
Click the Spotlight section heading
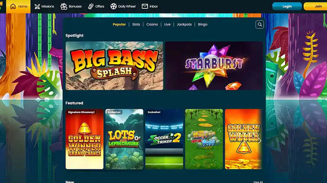point(75,35)
